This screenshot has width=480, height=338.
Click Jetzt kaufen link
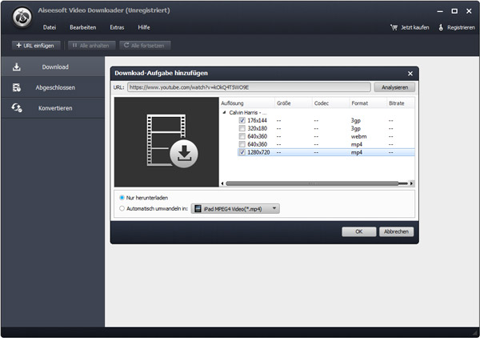[x=414, y=27]
